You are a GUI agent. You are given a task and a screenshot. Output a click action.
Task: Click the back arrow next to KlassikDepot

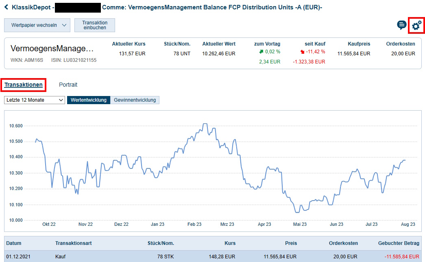pyautogui.click(x=7, y=7)
